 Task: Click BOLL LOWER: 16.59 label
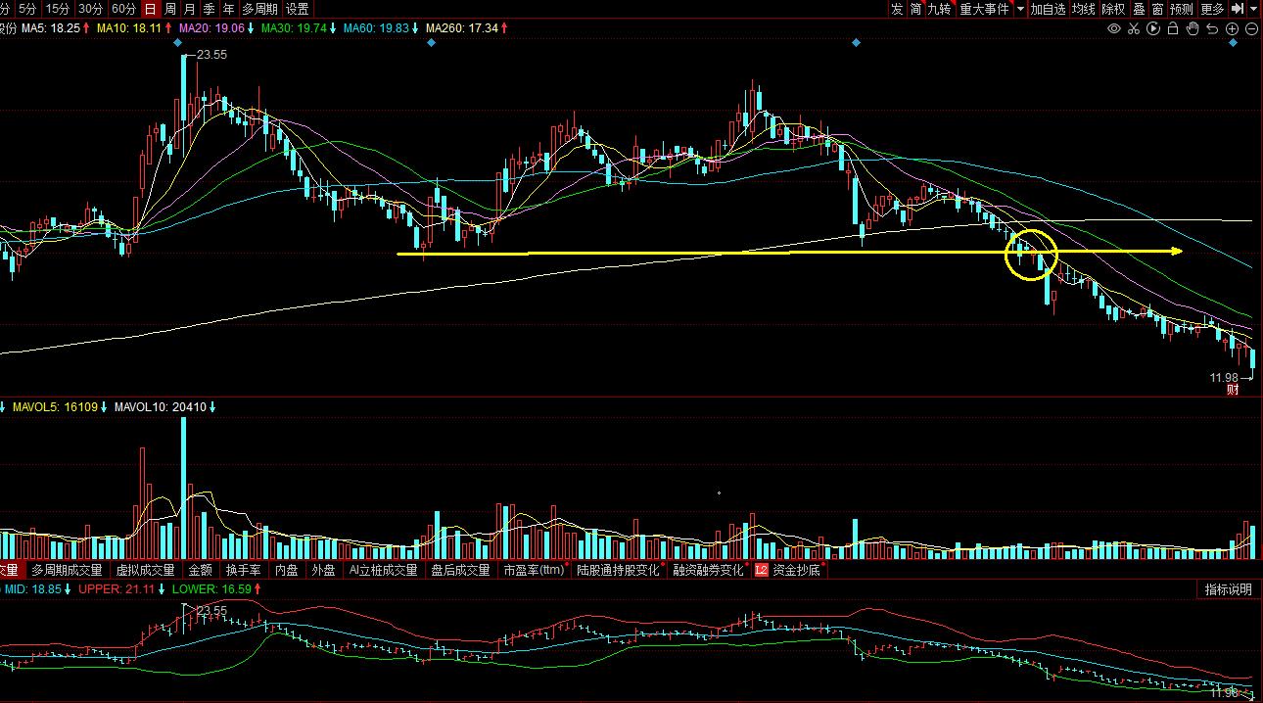pyautogui.click(x=211, y=589)
